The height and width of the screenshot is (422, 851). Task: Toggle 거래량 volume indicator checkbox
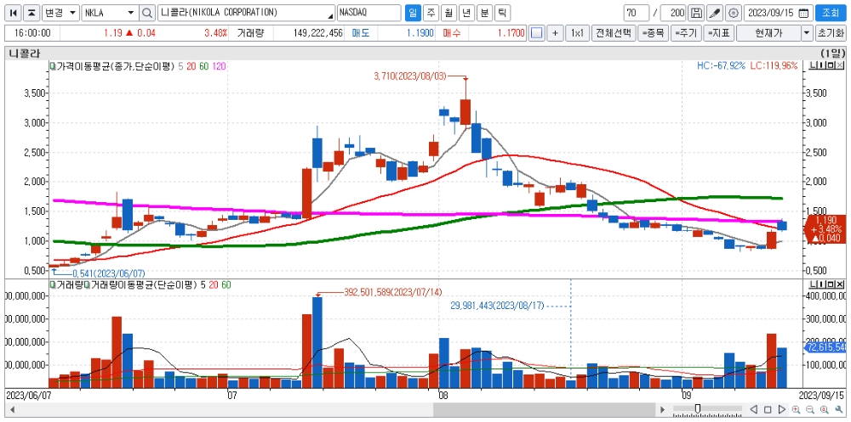point(53,284)
